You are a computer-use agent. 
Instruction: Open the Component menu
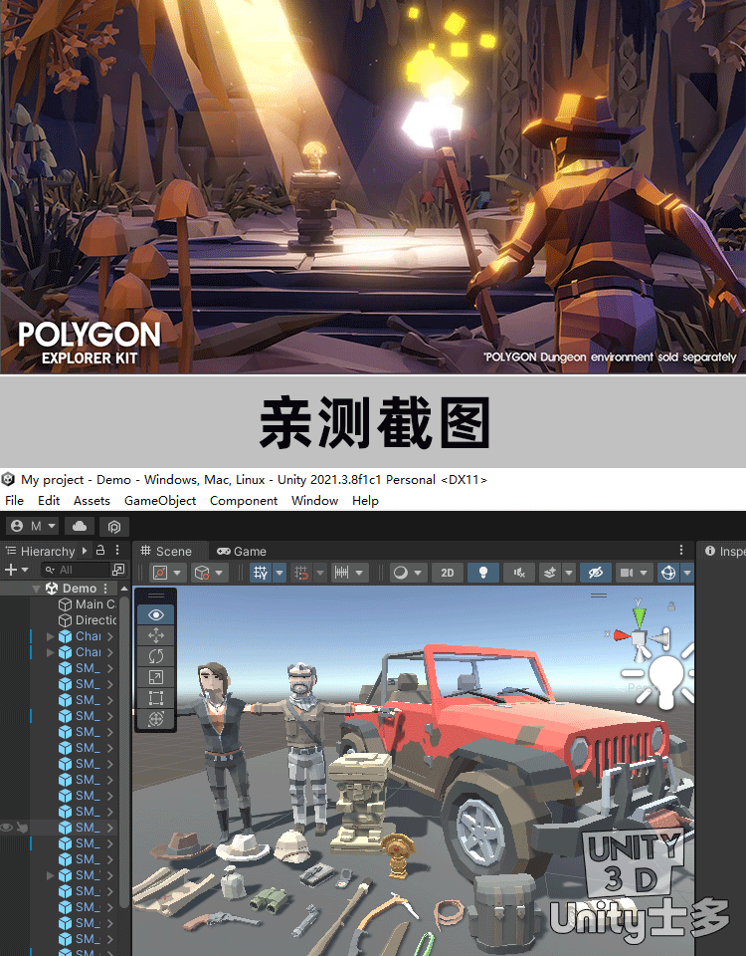coord(244,501)
